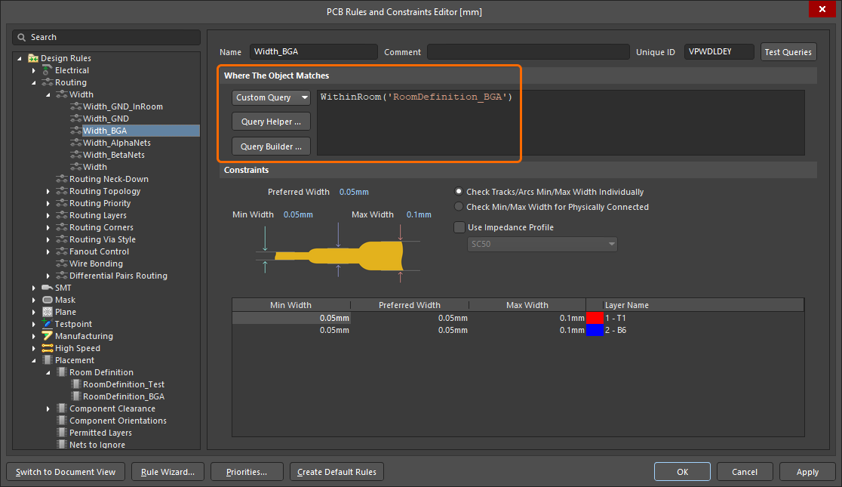Click the WithinRoom query text area
Screen dimensions: 842x487
pyautogui.click(x=561, y=122)
